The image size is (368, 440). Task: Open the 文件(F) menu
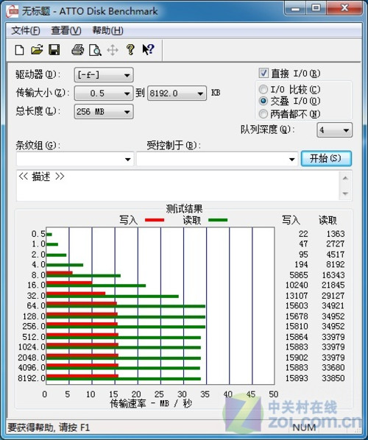click(x=26, y=30)
